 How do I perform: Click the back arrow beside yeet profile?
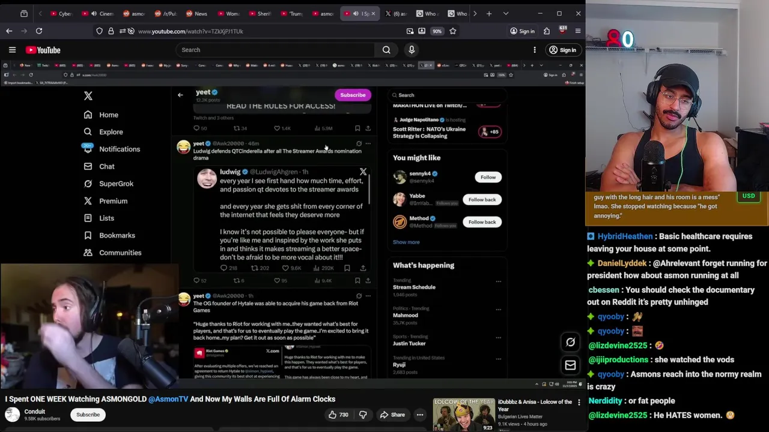(180, 95)
